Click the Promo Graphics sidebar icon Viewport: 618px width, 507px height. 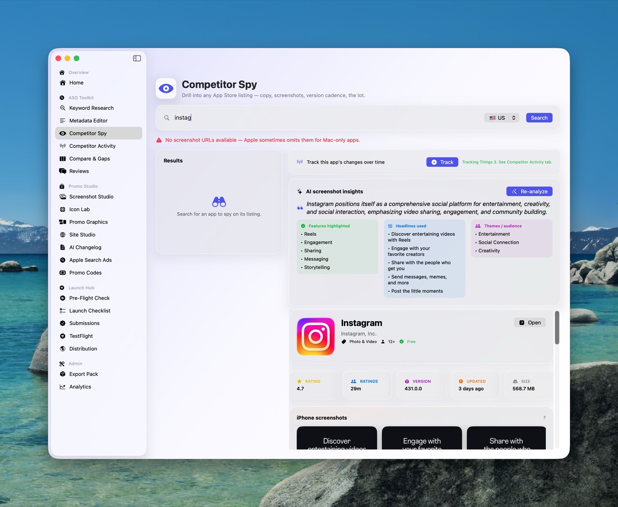[63, 222]
